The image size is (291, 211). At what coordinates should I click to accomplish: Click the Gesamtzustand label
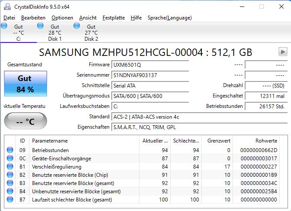[x=25, y=65]
